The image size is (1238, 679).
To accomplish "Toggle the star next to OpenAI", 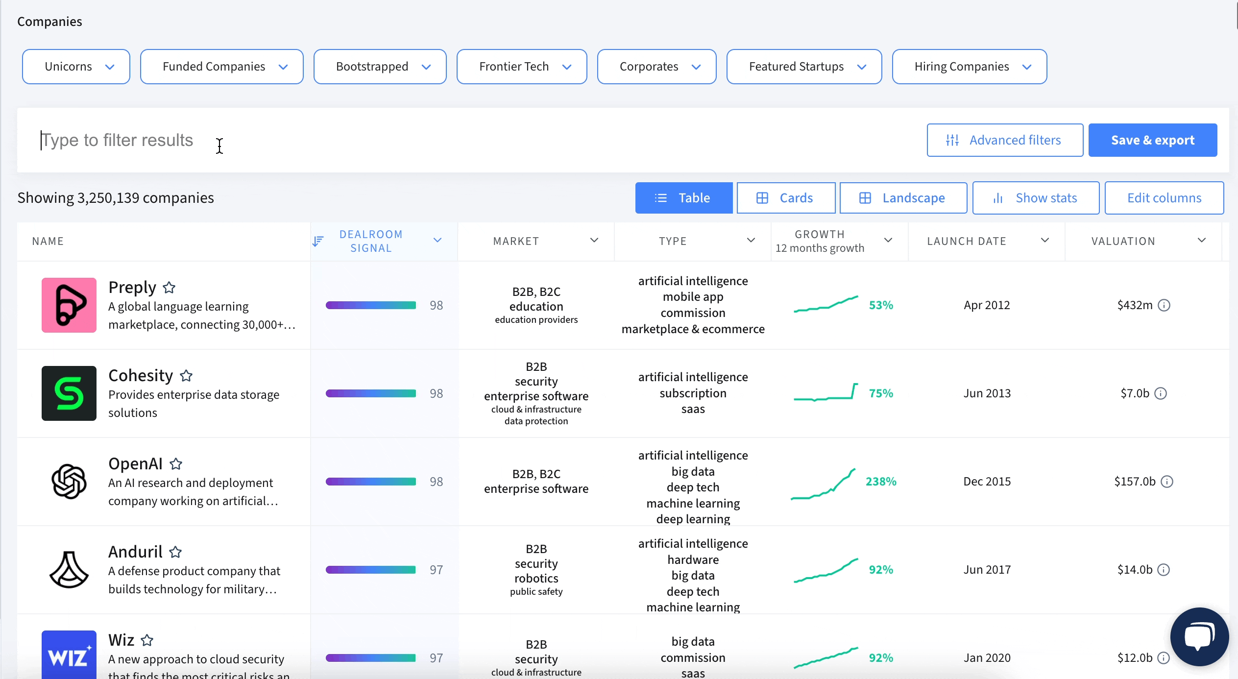I will coord(176,463).
